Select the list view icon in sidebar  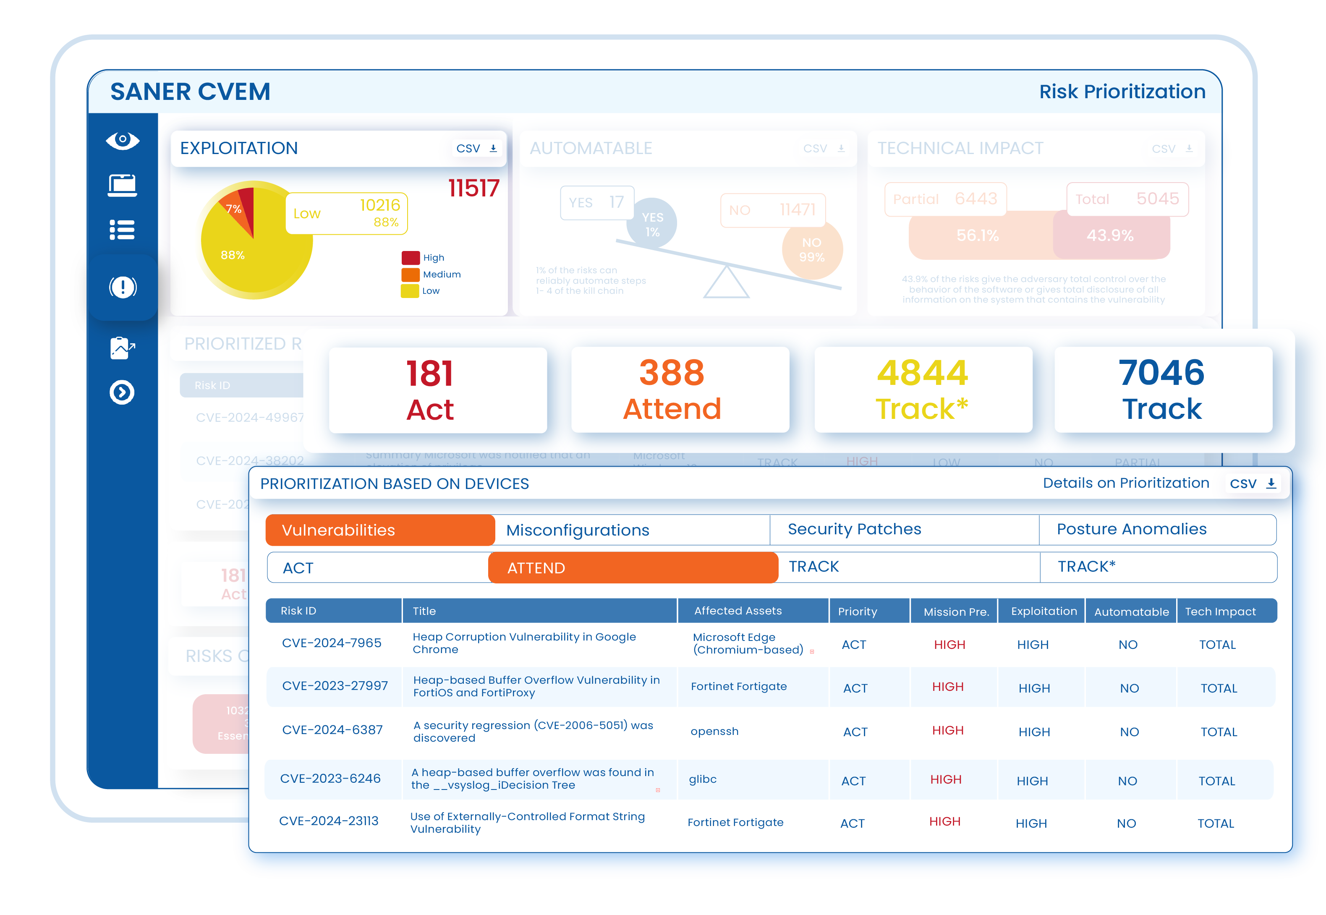tap(122, 230)
